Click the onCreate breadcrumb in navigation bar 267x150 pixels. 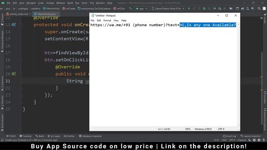(x=69, y=8)
